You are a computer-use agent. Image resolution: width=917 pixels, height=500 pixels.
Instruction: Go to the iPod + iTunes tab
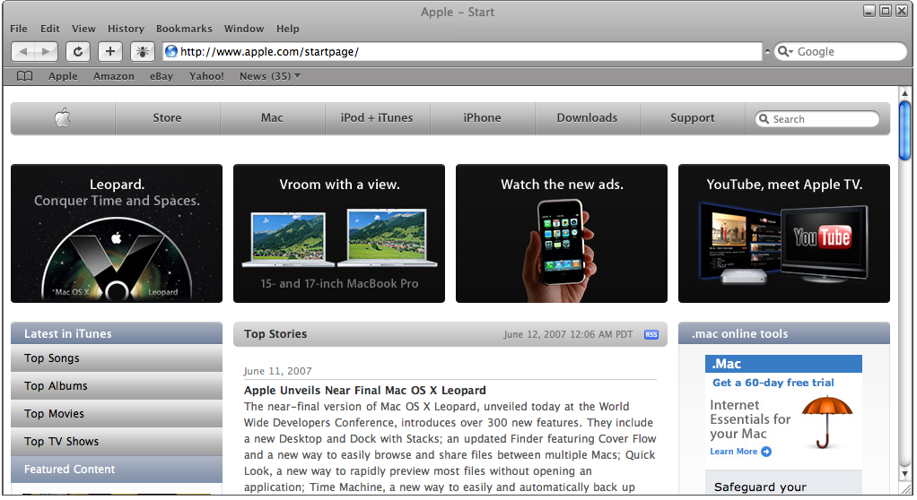(x=377, y=117)
